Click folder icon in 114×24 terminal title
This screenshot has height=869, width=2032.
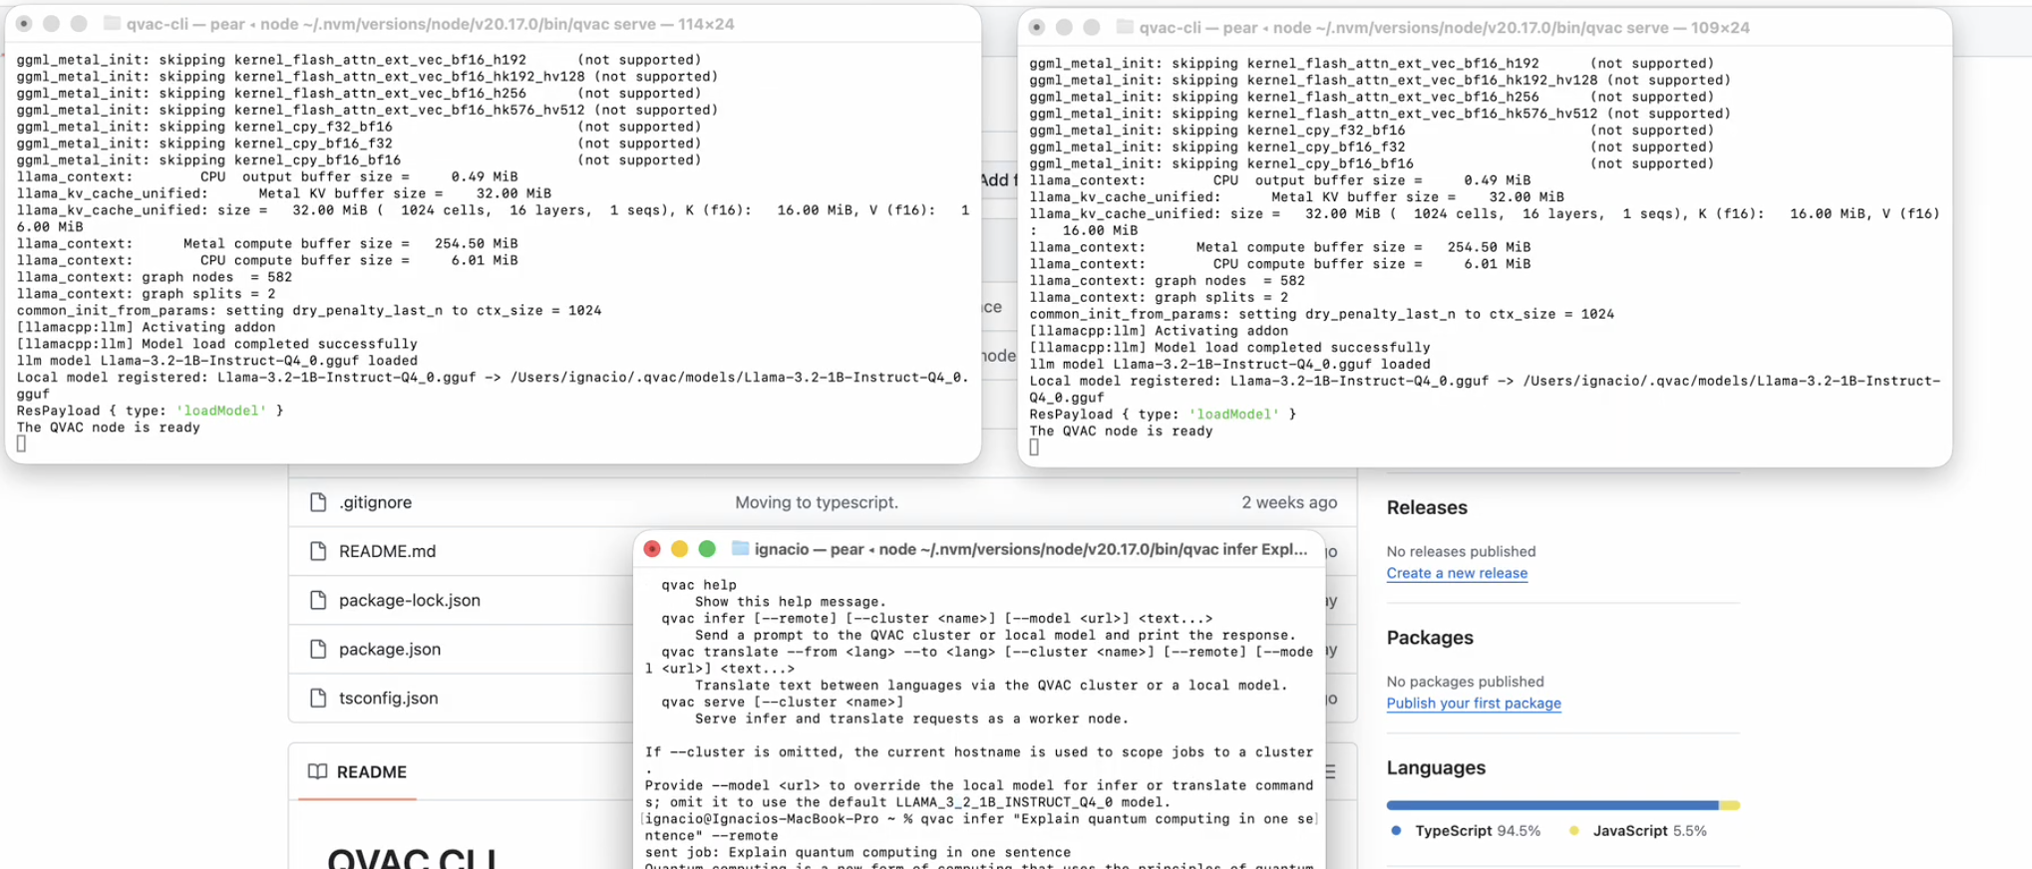pyautogui.click(x=112, y=24)
